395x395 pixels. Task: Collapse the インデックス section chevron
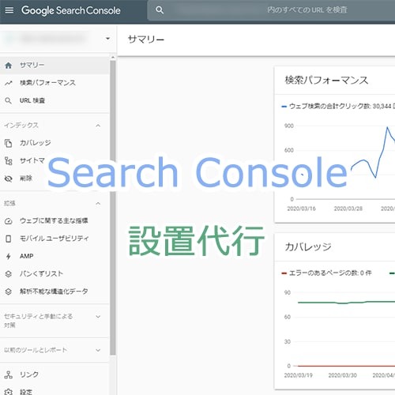pyautogui.click(x=98, y=126)
